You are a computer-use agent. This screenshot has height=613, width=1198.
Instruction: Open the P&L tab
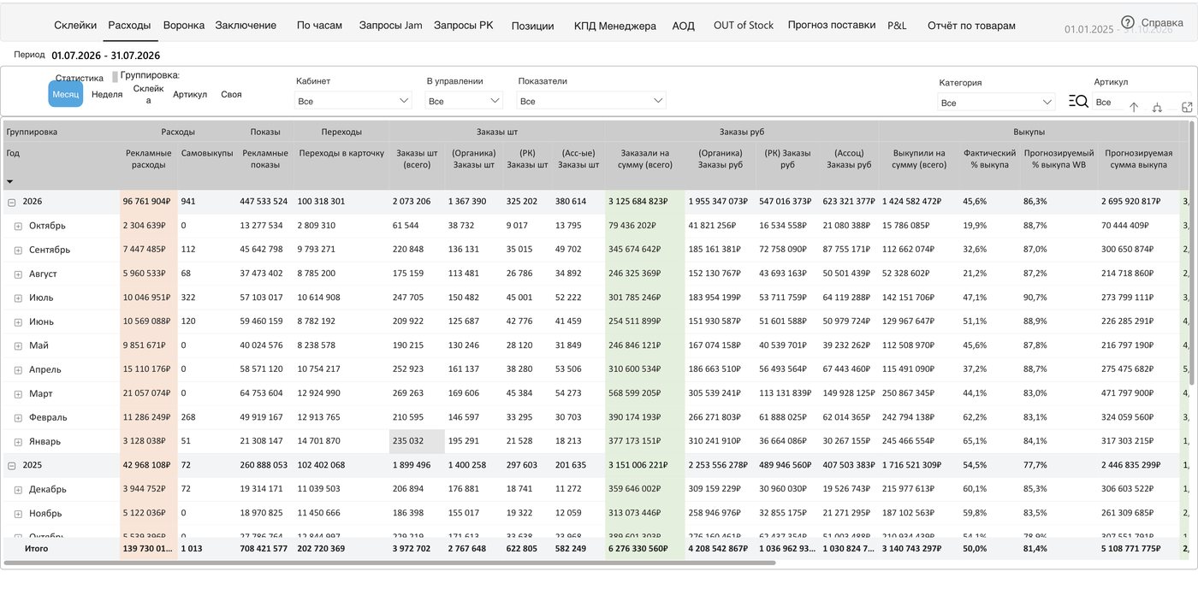[897, 26]
